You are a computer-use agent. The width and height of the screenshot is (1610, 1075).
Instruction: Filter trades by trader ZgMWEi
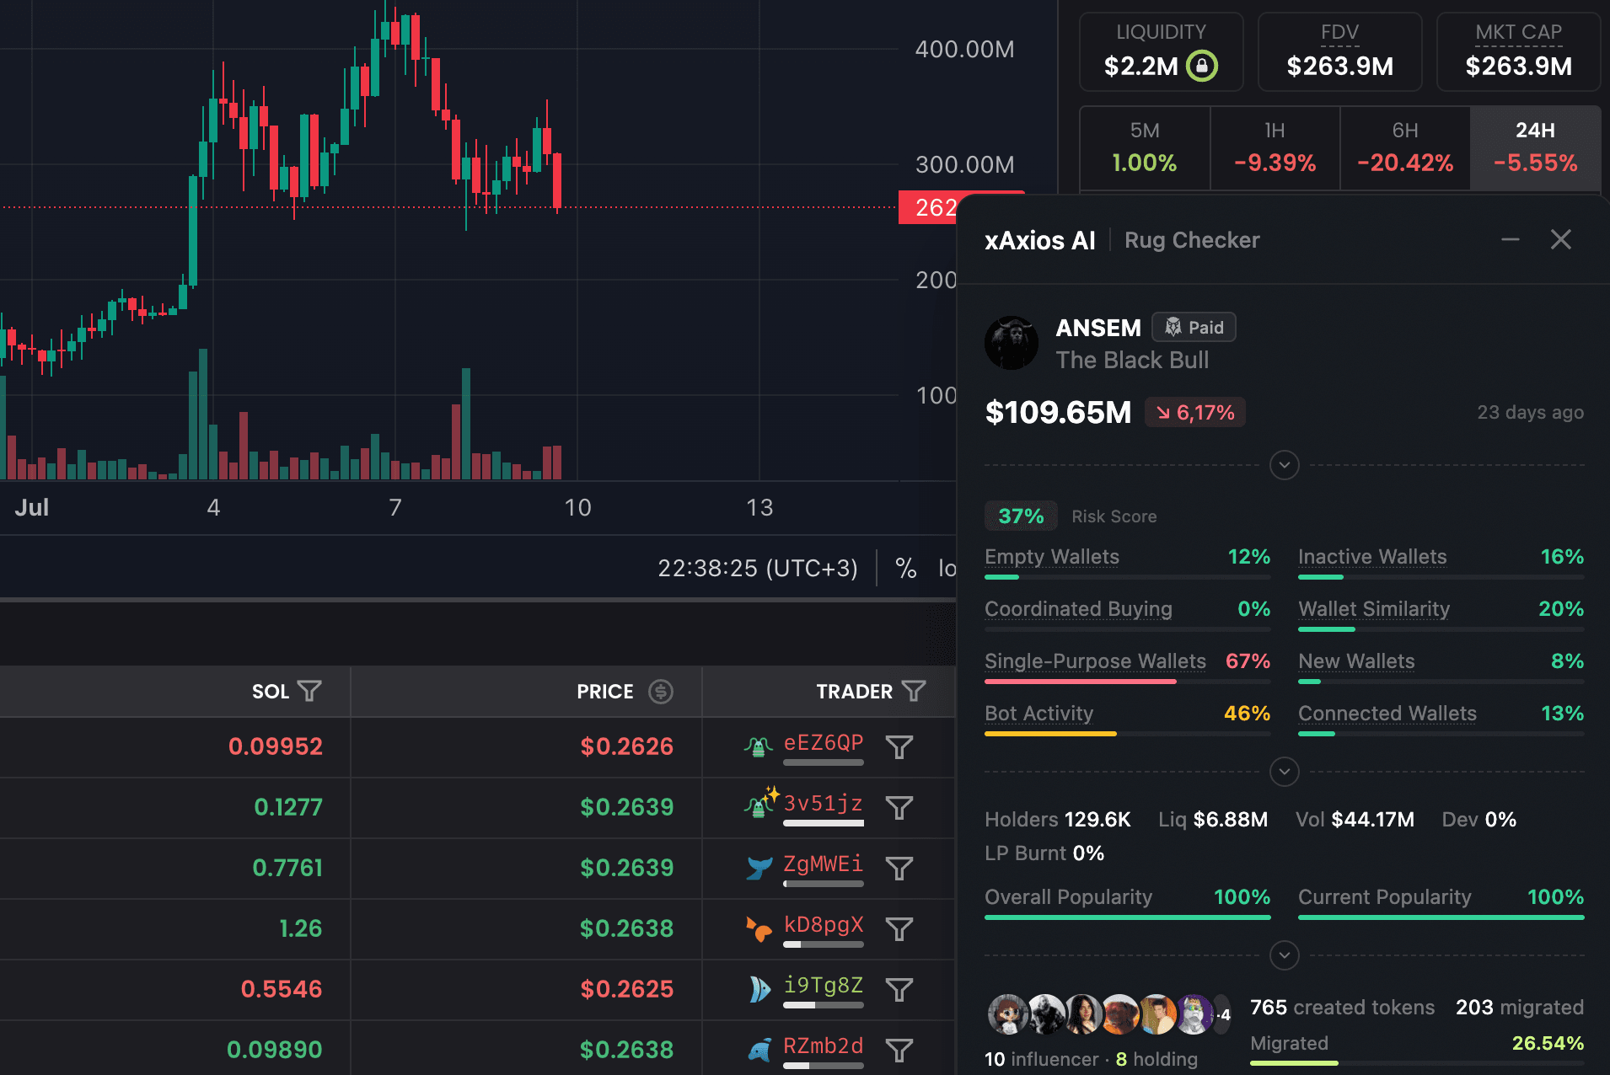coord(899,869)
